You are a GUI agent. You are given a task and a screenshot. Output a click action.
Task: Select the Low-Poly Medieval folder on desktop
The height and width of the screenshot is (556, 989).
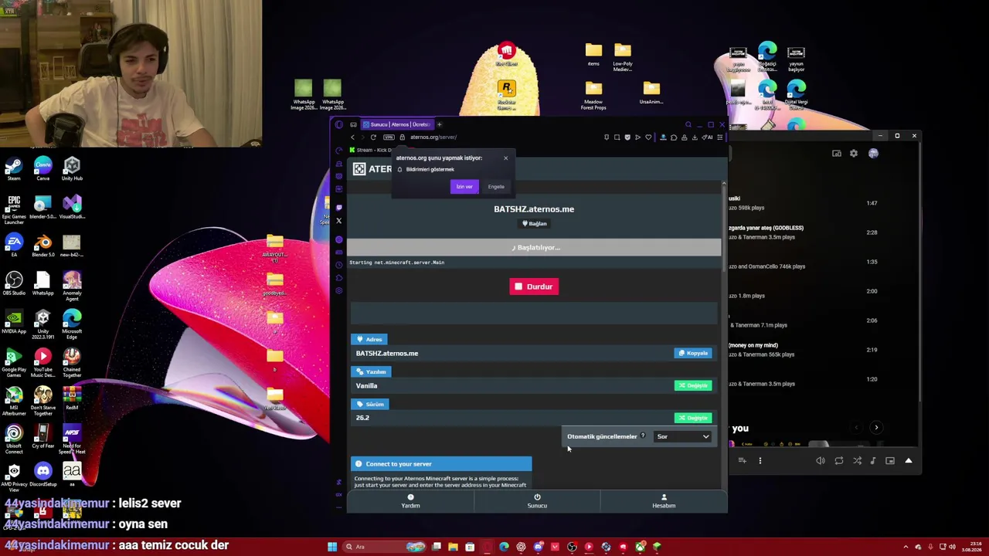[x=623, y=57]
